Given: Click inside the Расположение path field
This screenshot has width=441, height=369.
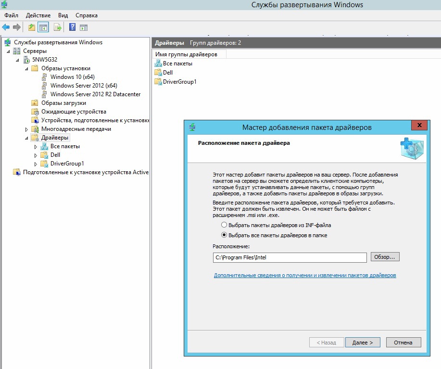Looking at the screenshot, I should [289, 257].
